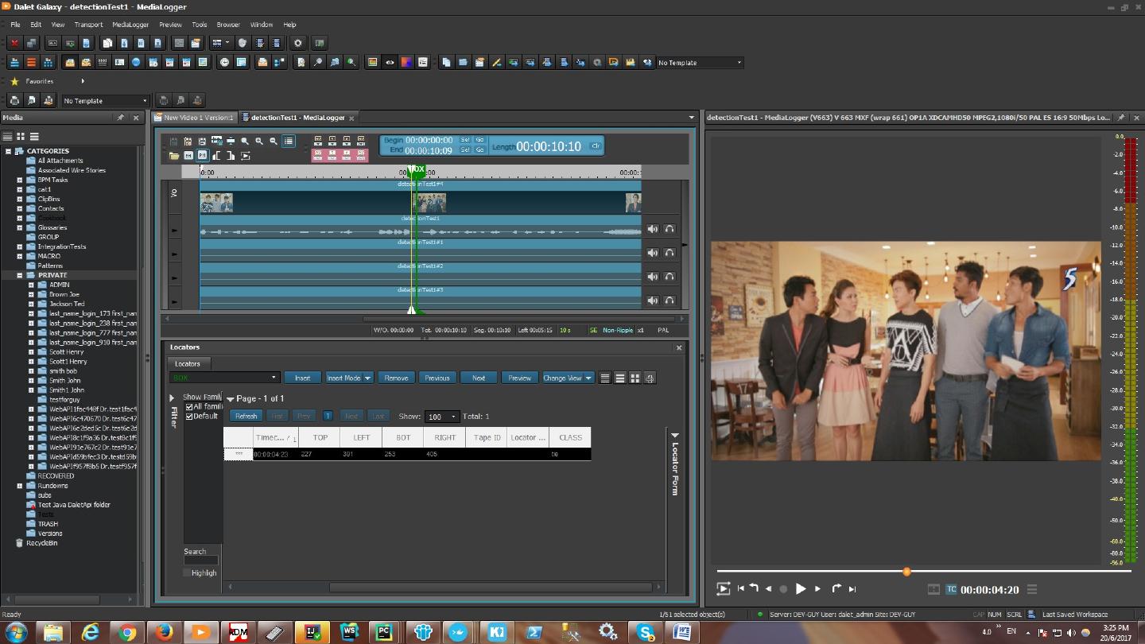Mute the detectionTest1 audio track speaker
The width and height of the screenshot is (1145, 644).
653,229
